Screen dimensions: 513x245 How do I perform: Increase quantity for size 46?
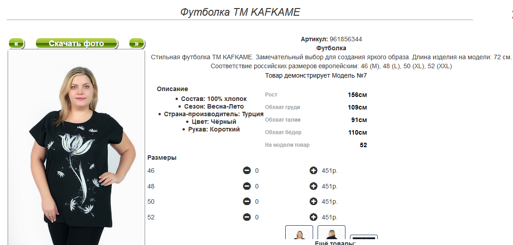pos(314,171)
